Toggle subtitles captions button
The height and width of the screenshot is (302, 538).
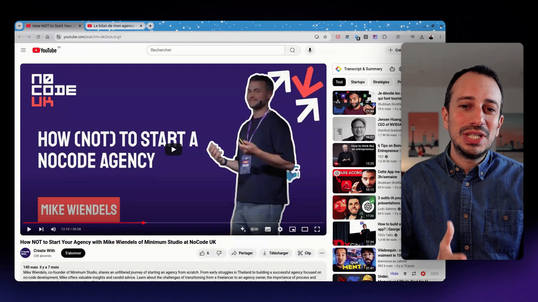[x=268, y=229]
